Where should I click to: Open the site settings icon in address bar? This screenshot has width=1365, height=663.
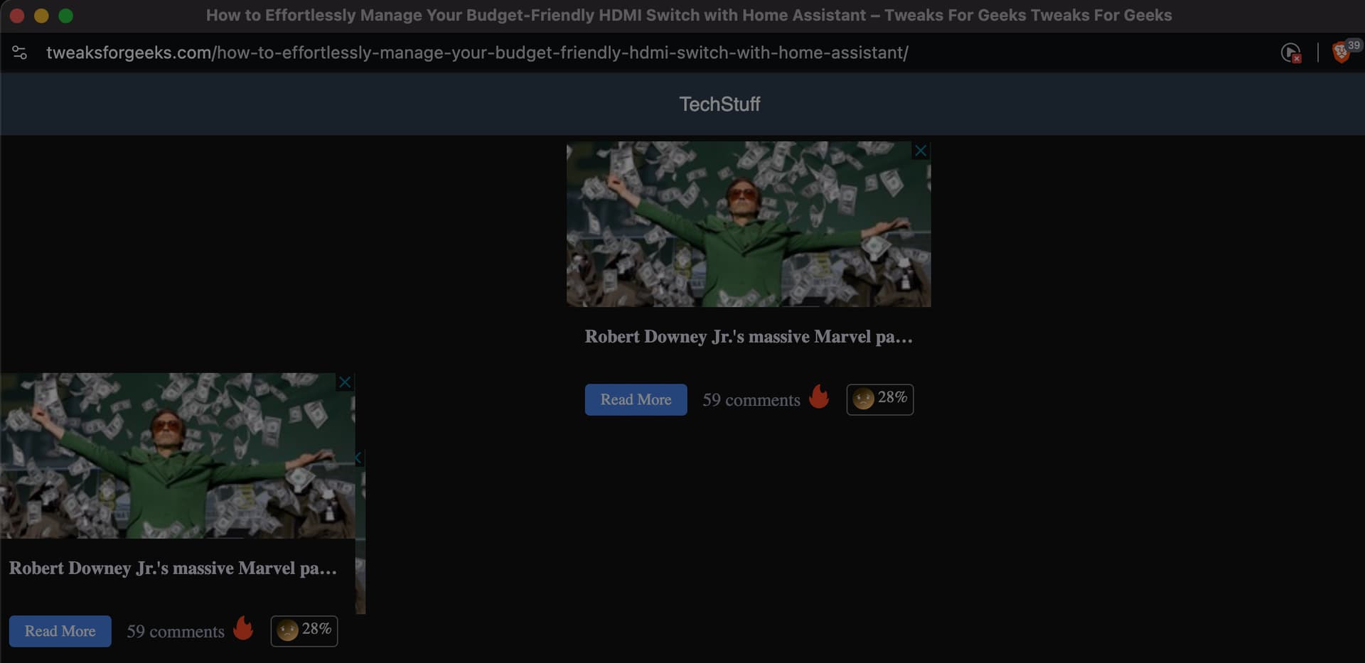point(20,53)
